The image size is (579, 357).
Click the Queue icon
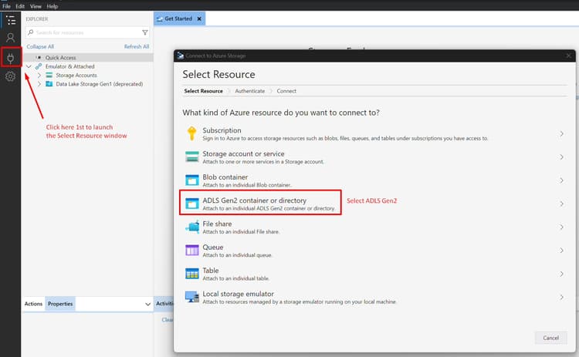click(x=192, y=250)
